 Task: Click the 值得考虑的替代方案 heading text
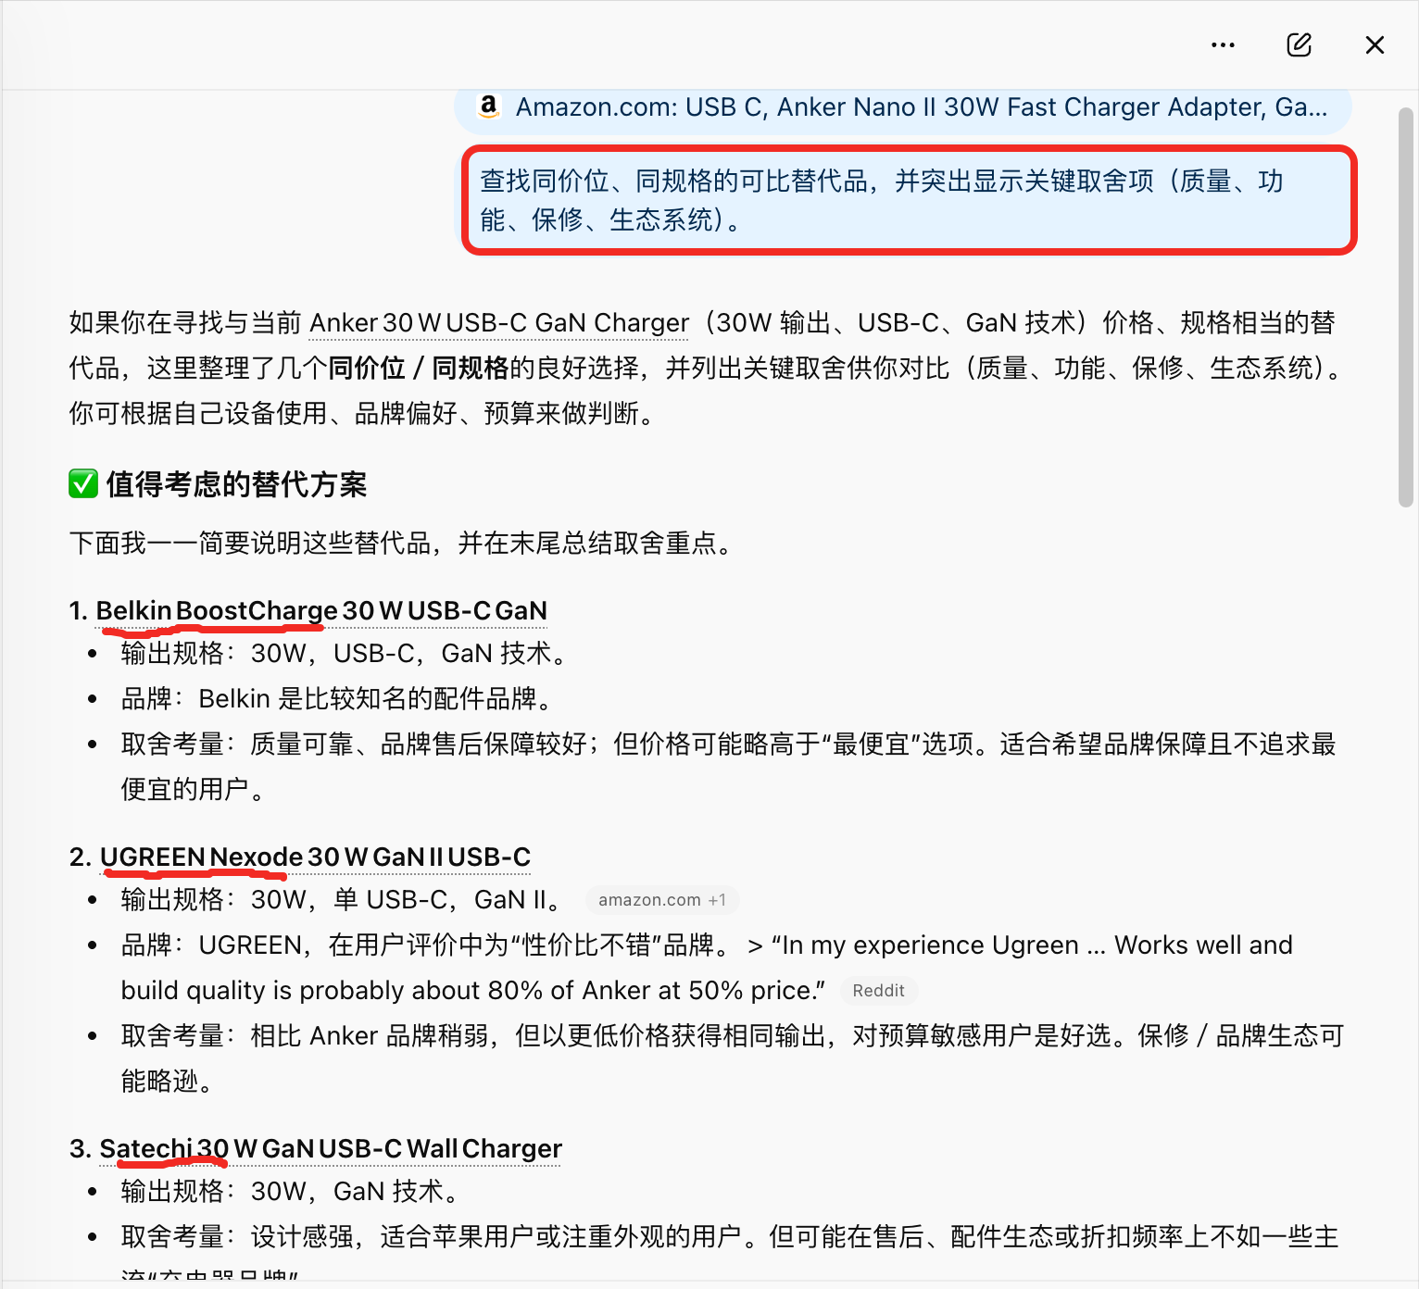pyautogui.click(x=236, y=484)
